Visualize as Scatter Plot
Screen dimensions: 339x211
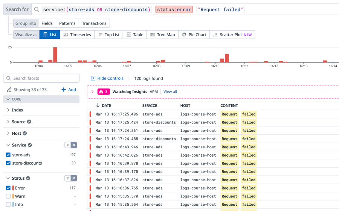coord(232,35)
